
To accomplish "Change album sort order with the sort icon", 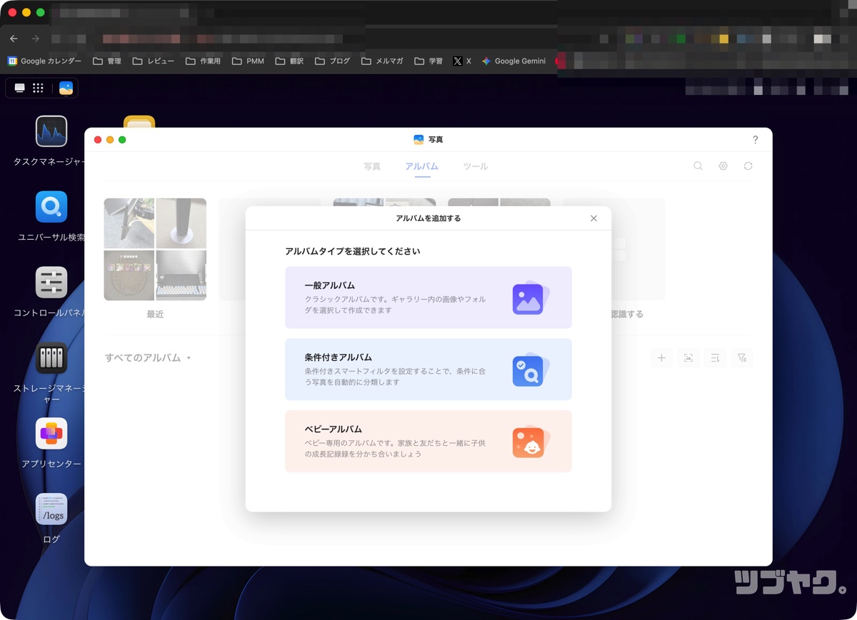I will click(714, 357).
